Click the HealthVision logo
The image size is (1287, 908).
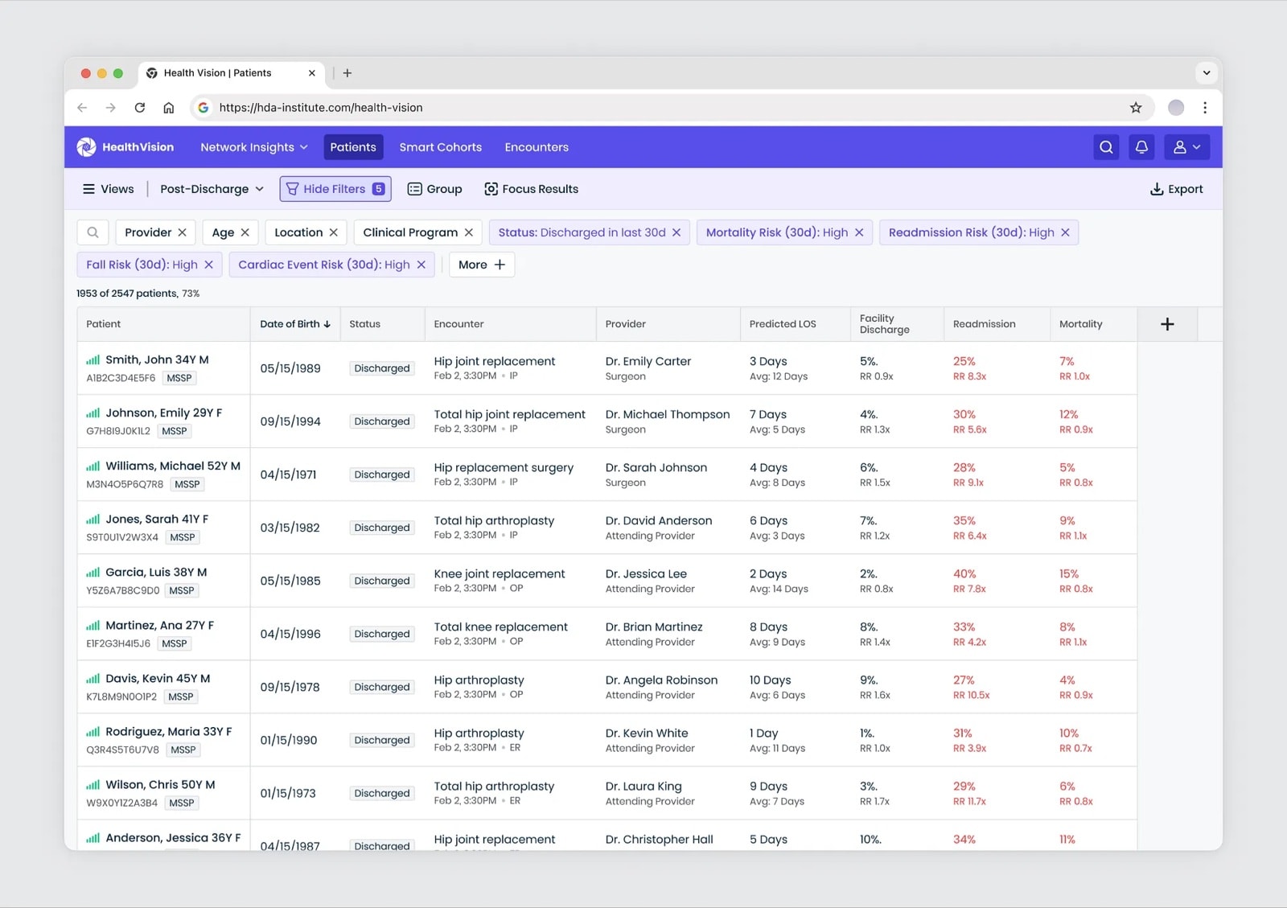click(125, 147)
